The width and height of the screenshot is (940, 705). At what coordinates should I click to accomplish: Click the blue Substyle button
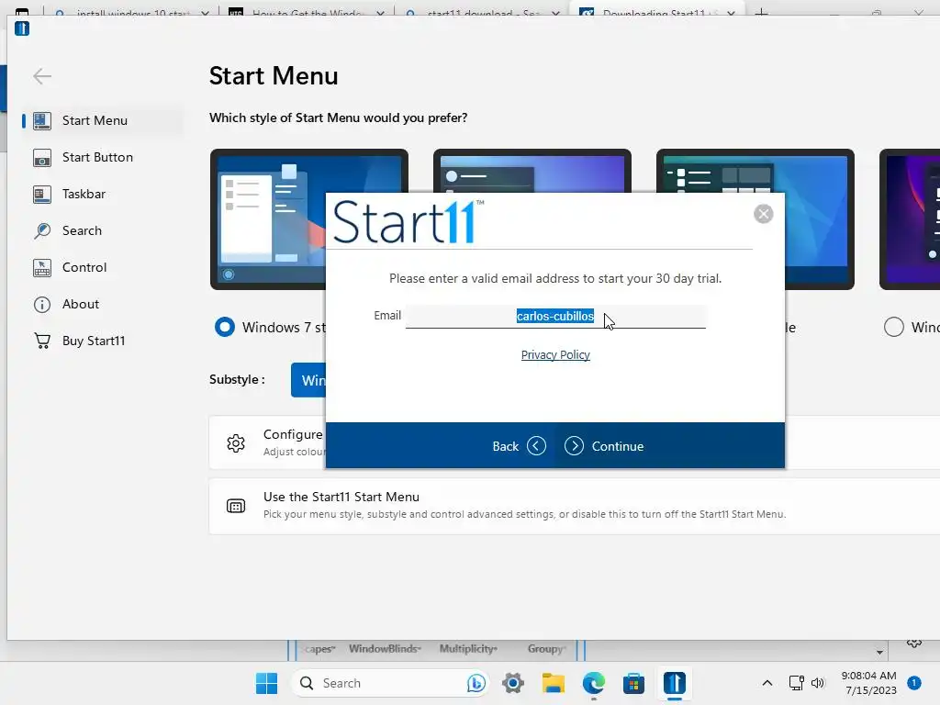coord(308,380)
